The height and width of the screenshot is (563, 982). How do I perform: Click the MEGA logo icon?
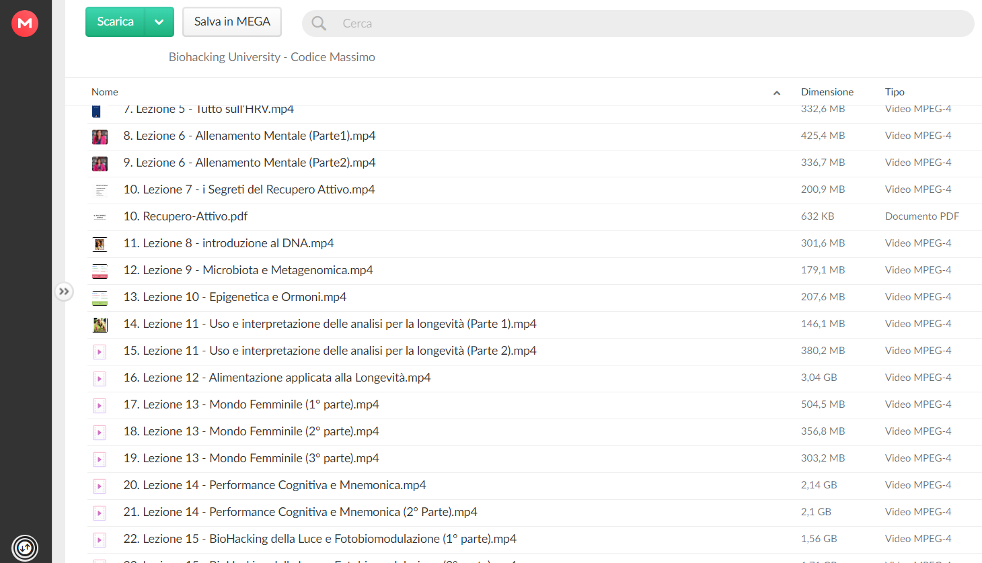pyautogui.click(x=25, y=24)
